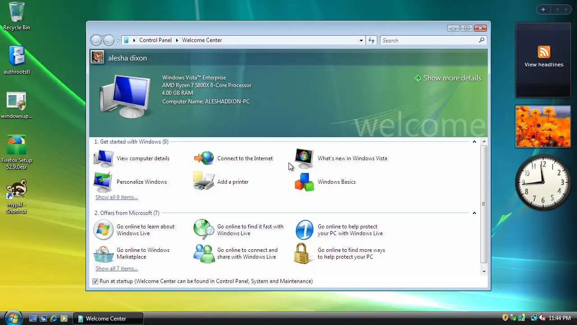The height and width of the screenshot is (325, 577).
Task: Launch Windows Media Player from Quick Launch
Action: (x=64, y=318)
